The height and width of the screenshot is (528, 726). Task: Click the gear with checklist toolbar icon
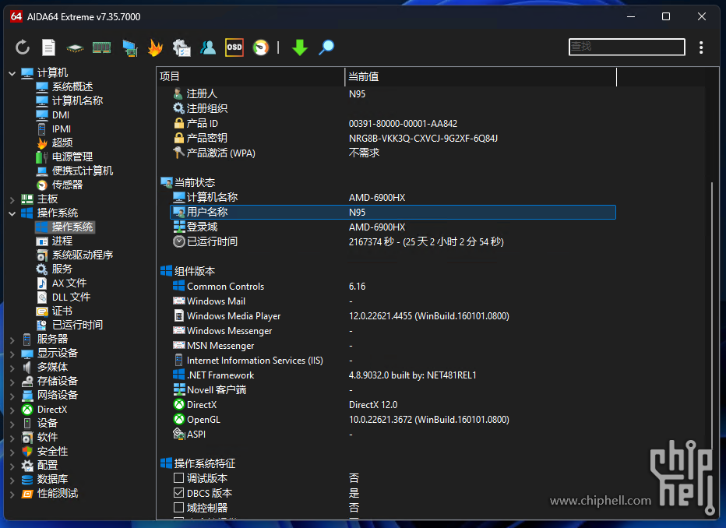(181, 48)
